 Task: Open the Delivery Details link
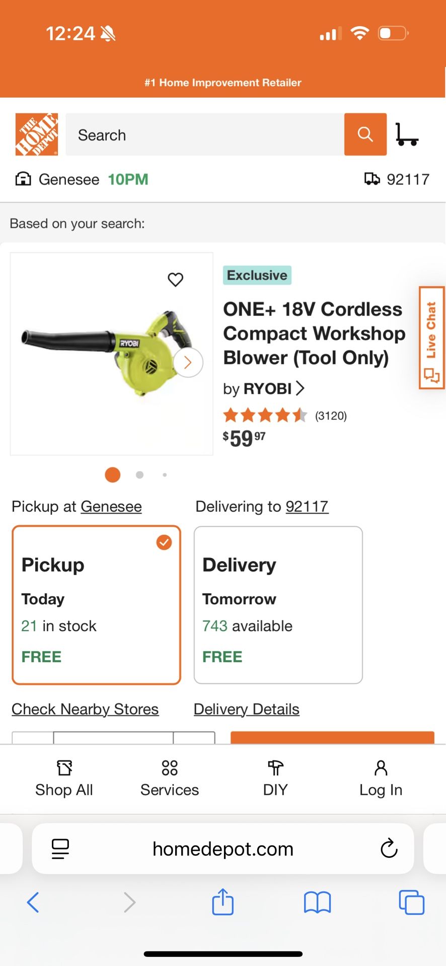[x=246, y=709]
